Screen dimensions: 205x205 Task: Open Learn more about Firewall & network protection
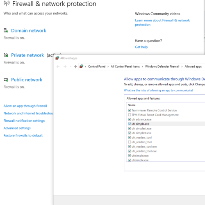click(162, 23)
